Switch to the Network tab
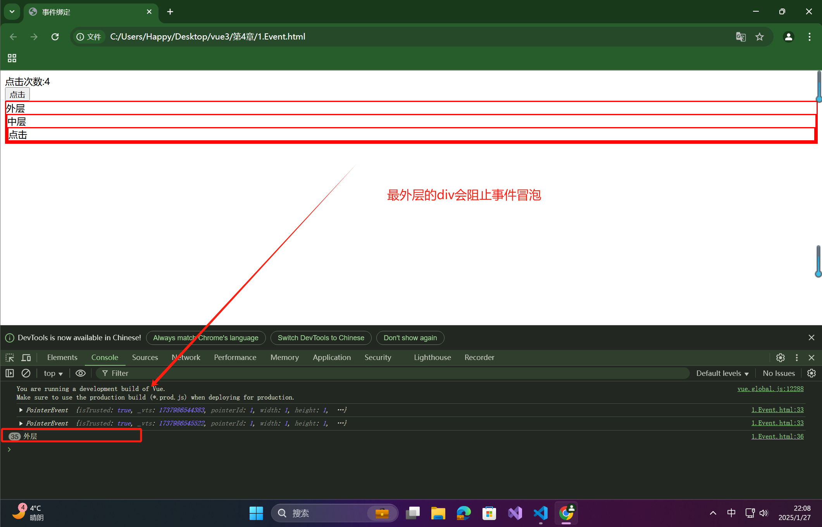 coord(186,357)
